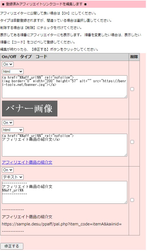Click the On/Off タイプ コード table header
Viewport: 147px width, 251px height.
click(x=64, y=57)
